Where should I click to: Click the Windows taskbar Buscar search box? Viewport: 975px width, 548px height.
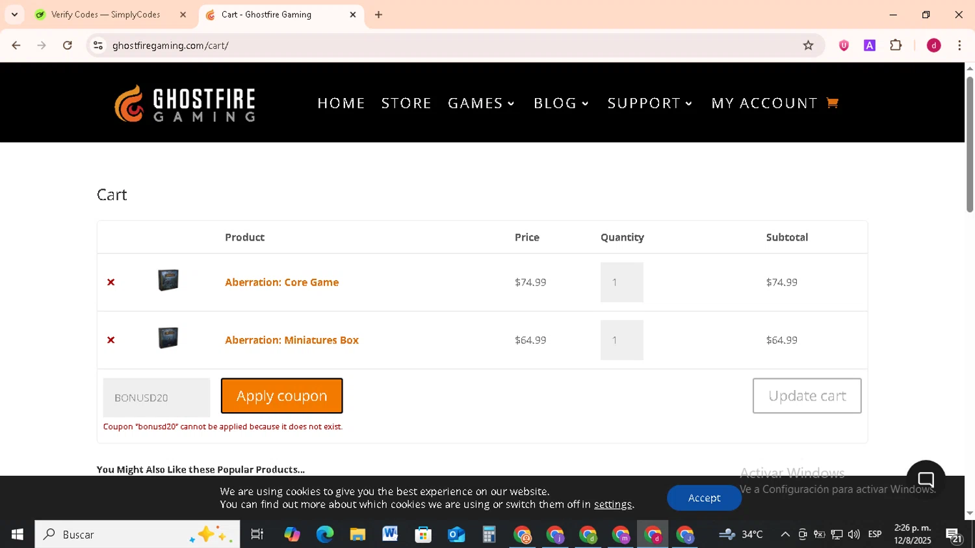[x=137, y=534]
